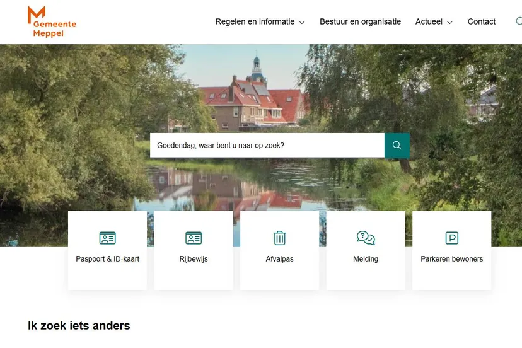Open the Paspoort & ID-kaart link text
This screenshot has height=348, width=522.
coord(108,258)
